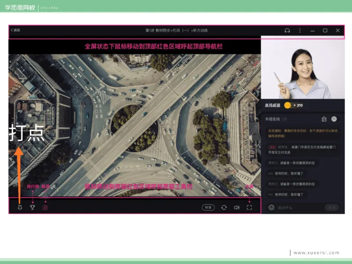Close the classroom window
This screenshot has height=264, width=352.
(x=337, y=30)
